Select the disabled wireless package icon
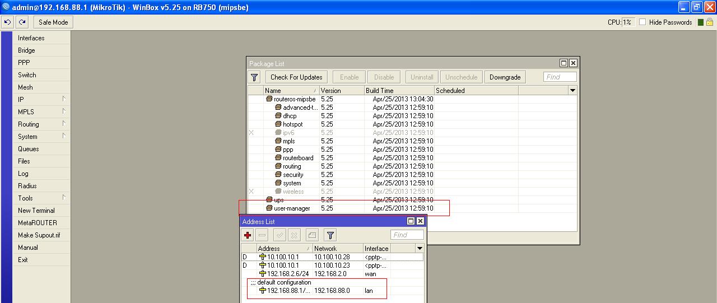This screenshot has width=717, height=303. (x=278, y=192)
